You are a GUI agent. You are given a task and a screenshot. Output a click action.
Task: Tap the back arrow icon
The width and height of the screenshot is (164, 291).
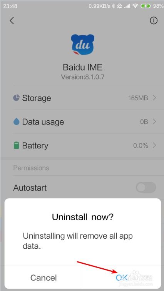coord(12,21)
